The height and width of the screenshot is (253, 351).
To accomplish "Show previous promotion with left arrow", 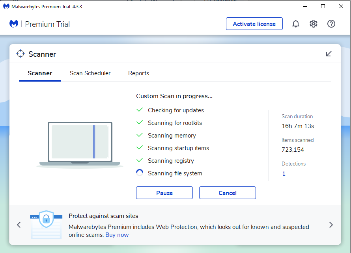I will point(19,225).
